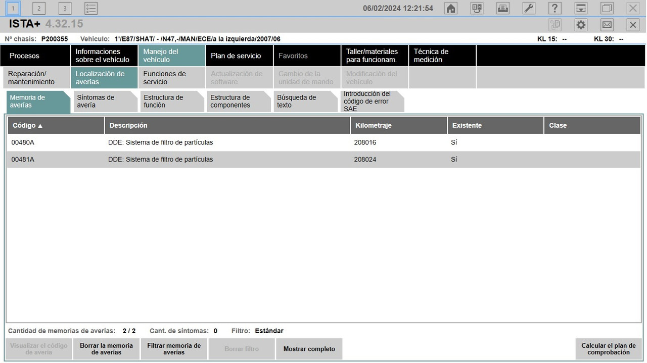Screen dimensions: 647x363
Task: Switch to Memoria de averías tab
Action: (x=38, y=101)
